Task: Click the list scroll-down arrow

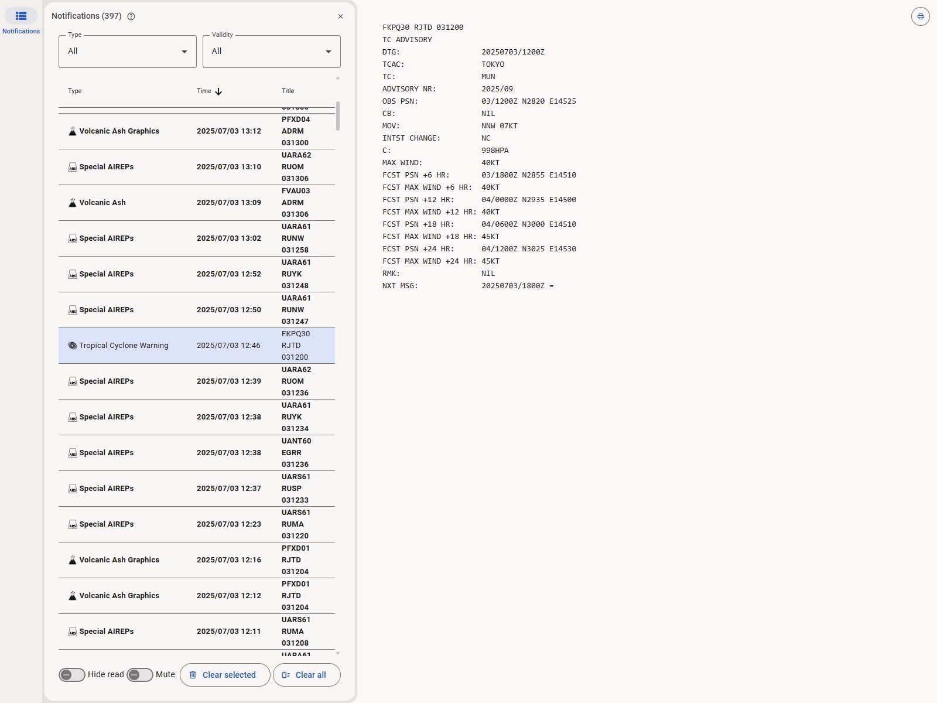Action: (338, 653)
